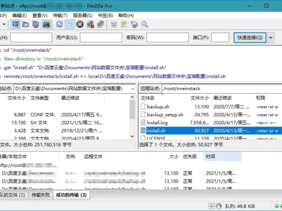The height and width of the screenshot is (211, 282).
Task: Toggle the local directory tree display
Action: (x=26, y=24)
